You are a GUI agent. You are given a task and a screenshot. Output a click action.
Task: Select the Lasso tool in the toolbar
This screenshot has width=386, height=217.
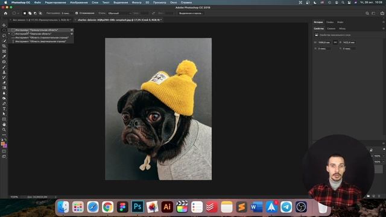click(4, 36)
